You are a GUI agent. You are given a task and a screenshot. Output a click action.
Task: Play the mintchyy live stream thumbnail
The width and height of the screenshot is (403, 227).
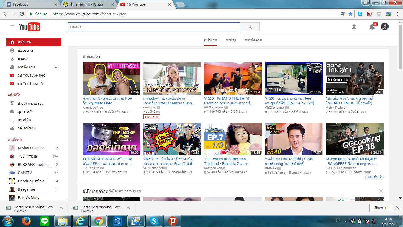(172, 79)
